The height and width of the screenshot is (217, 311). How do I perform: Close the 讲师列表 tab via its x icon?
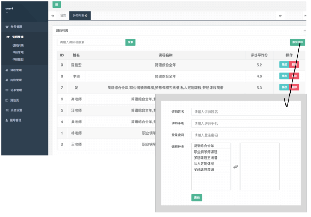point(86,16)
